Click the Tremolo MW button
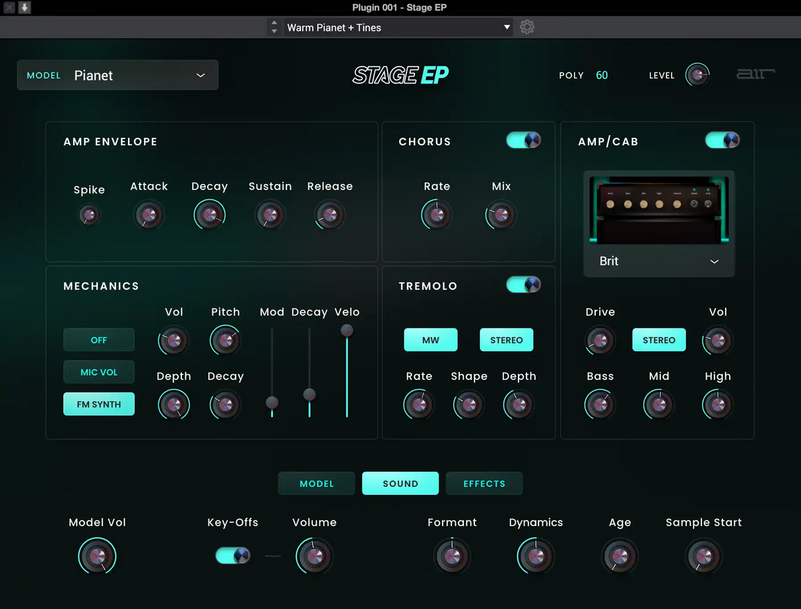The width and height of the screenshot is (801, 609). tap(430, 340)
